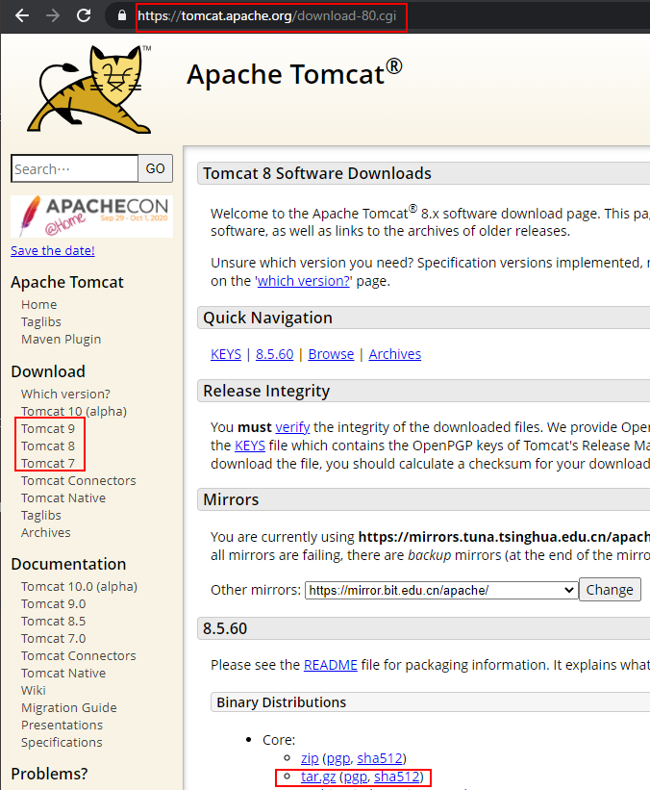
Task: Open Archives in Download sidebar section
Action: coord(46,532)
